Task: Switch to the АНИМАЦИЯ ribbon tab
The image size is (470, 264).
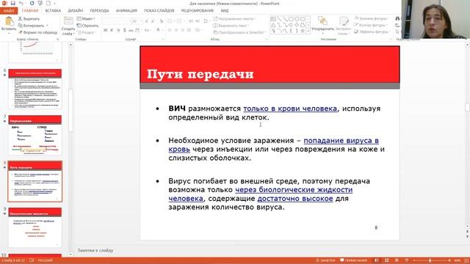Action: [x=126, y=11]
